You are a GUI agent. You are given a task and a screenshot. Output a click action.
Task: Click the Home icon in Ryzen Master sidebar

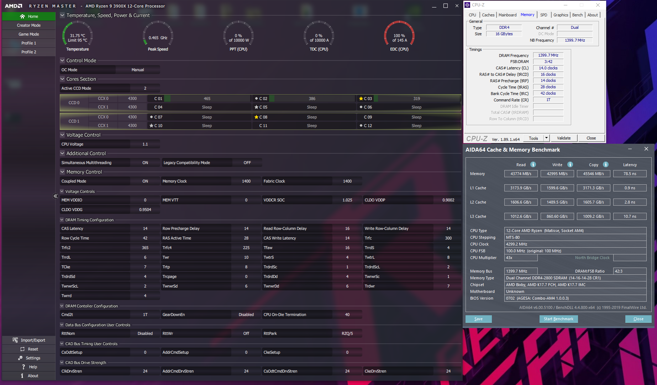click(x=22, y=16)
